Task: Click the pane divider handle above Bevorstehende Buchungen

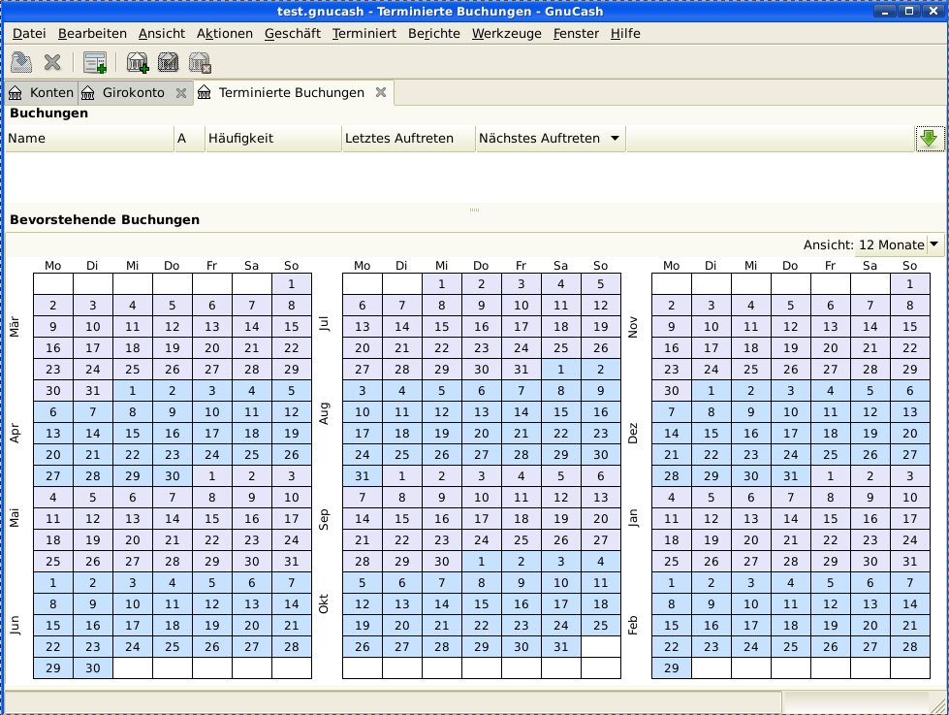Action: [474, 210]
